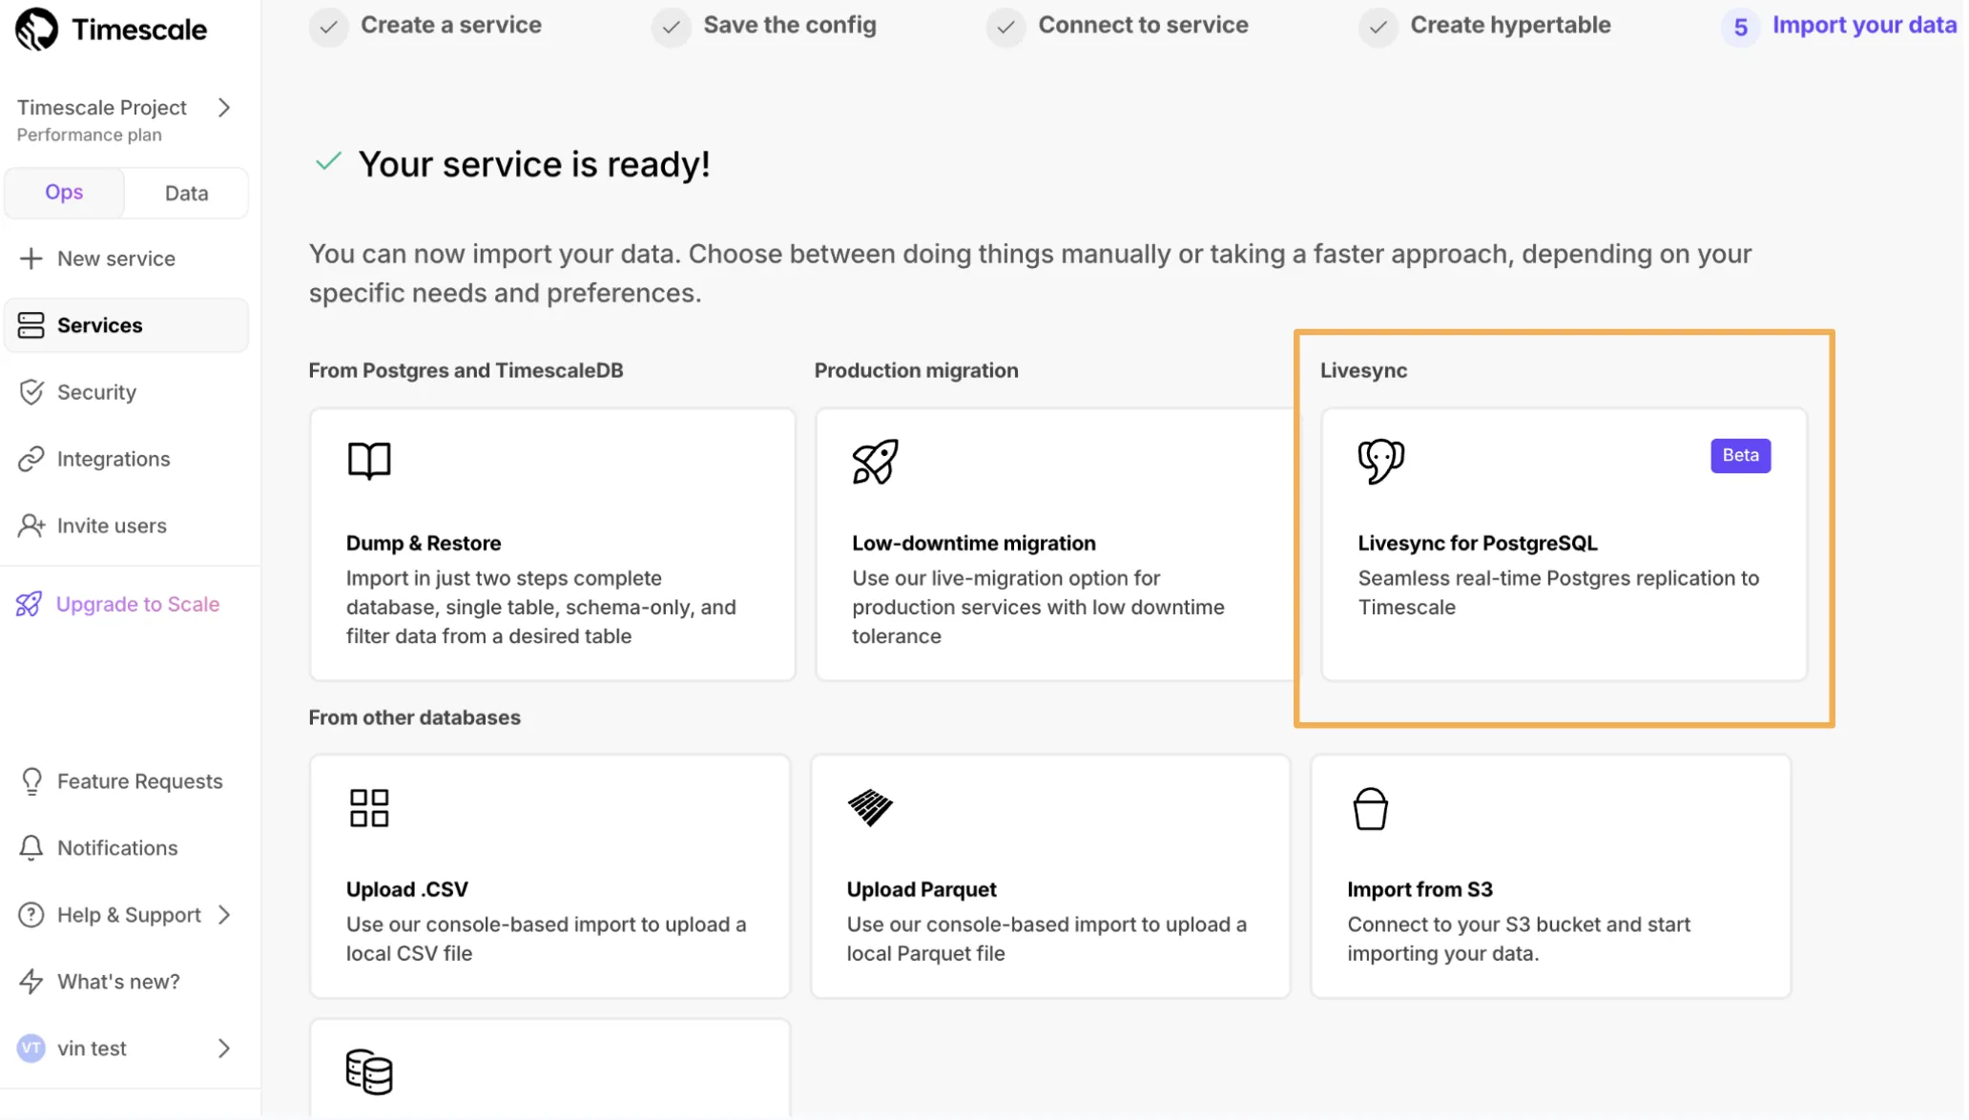Click the Upload Parquet striped icon
Viewport: 1969px width, 1120px height.
click(870, 808)
